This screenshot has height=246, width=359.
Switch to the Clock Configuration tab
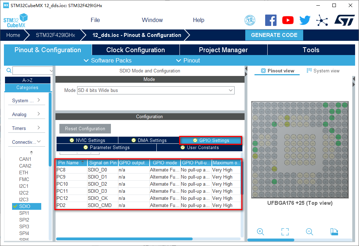pyautogui.click(x=135, y=50)
